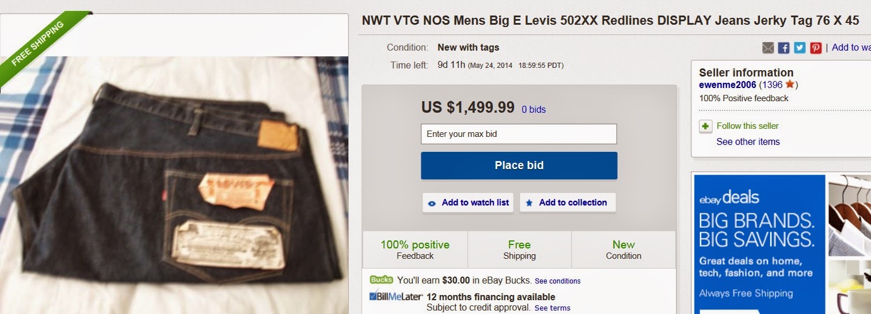Click the Levi's jeans product photo

click(x=174, y=184)
